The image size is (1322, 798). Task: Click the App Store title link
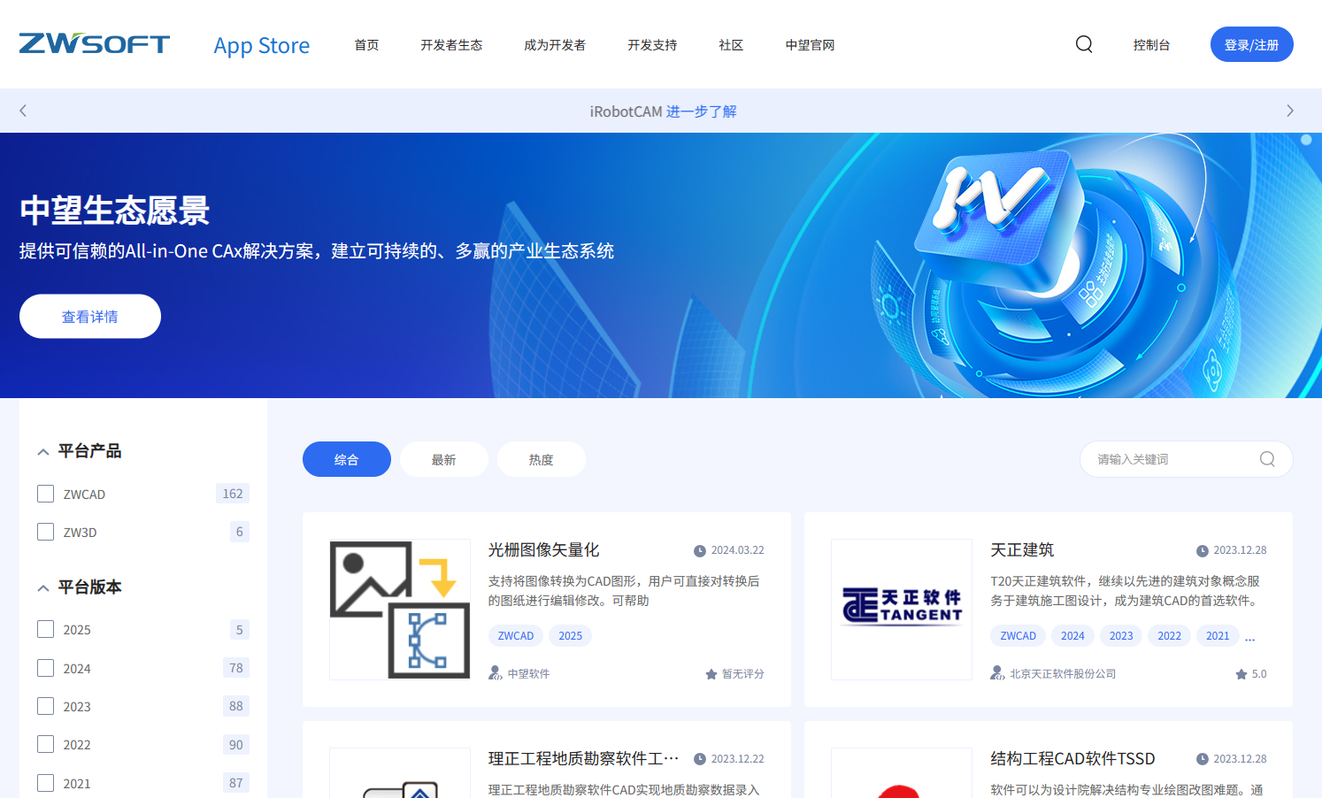tap(262, 45)
